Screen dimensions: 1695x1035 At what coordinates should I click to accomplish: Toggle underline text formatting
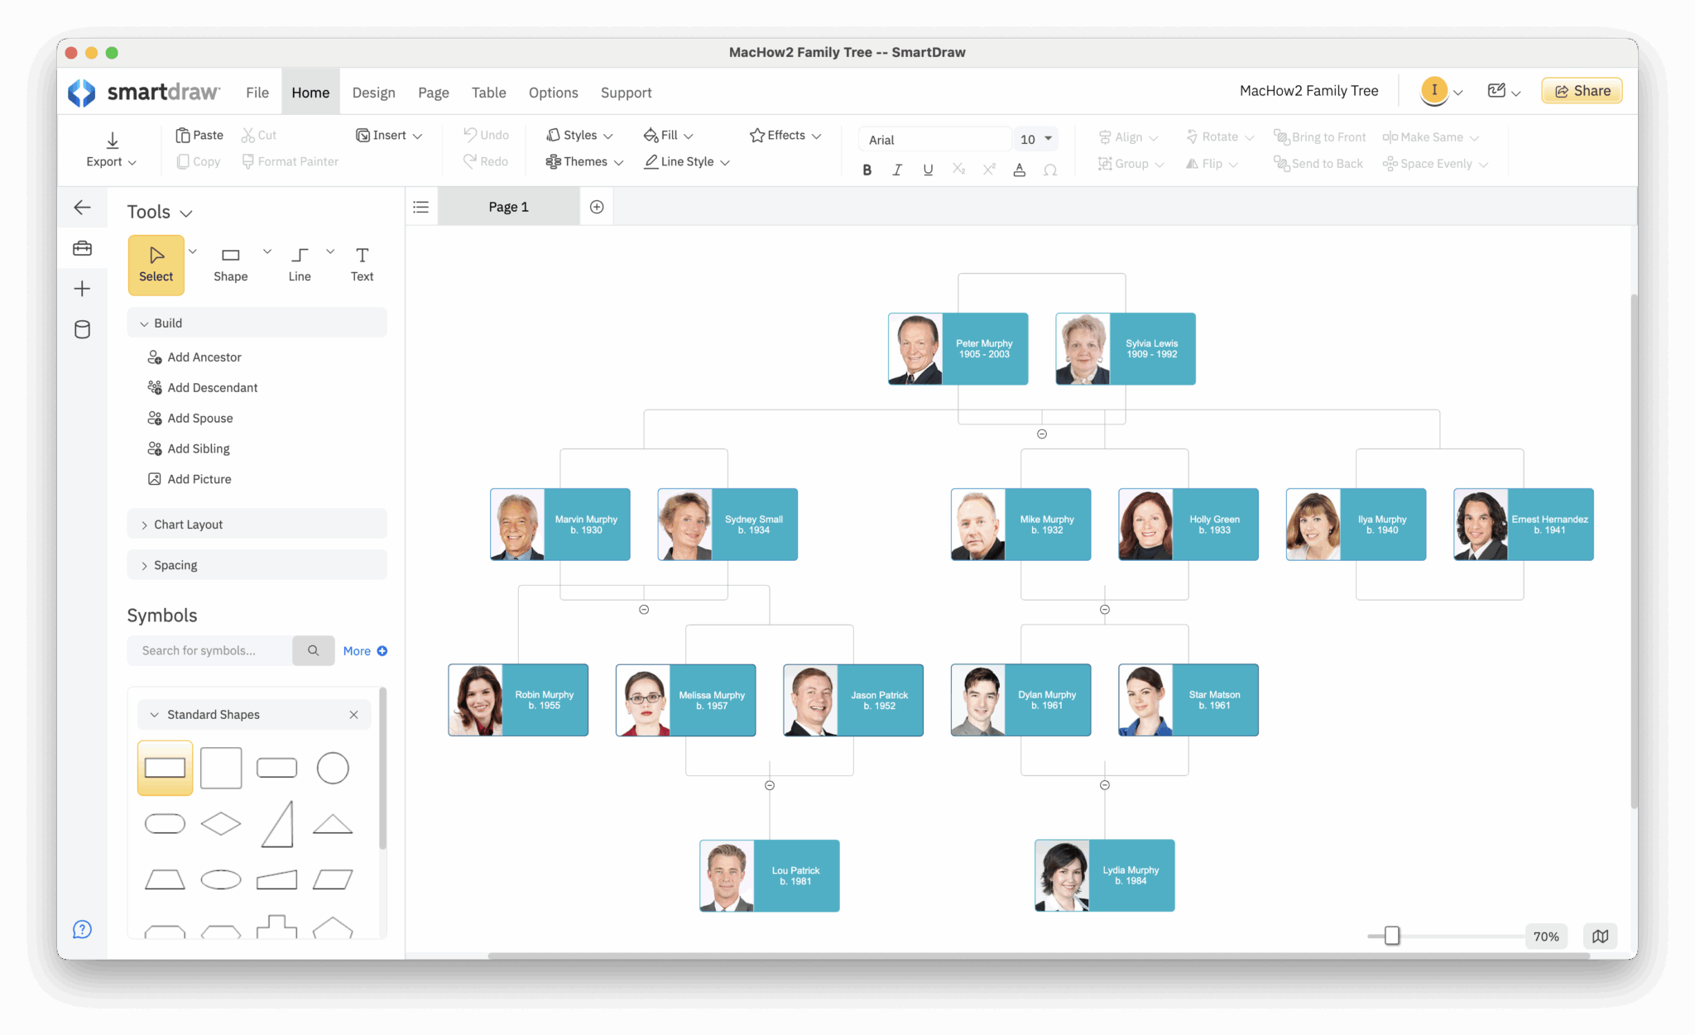[928, 169]
